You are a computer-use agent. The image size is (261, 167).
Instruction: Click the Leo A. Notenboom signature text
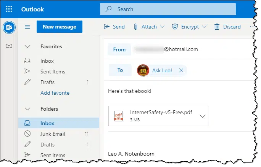coord(131,154)
